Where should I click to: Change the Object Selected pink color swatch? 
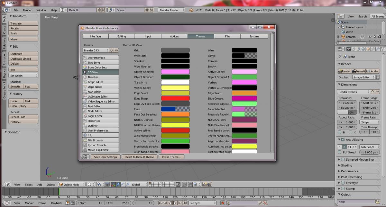pyautogui.click(x=175, y=72)
